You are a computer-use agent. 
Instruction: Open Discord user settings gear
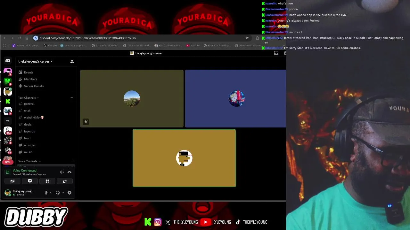(x=69, y=193)
